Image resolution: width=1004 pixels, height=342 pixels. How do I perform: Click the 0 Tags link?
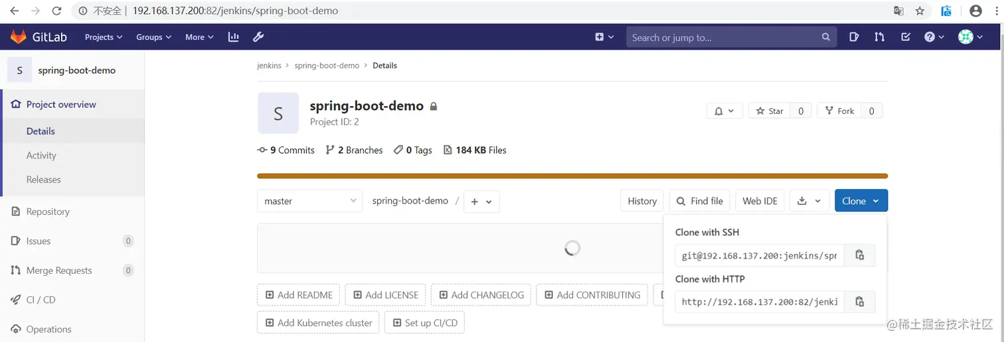click(x=413, y=150)
